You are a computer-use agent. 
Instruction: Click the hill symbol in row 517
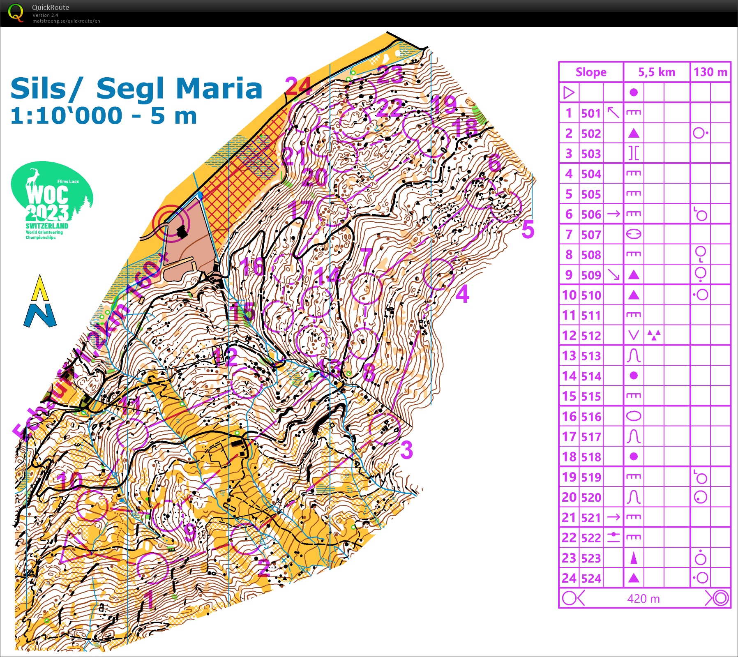click(634, 436)
